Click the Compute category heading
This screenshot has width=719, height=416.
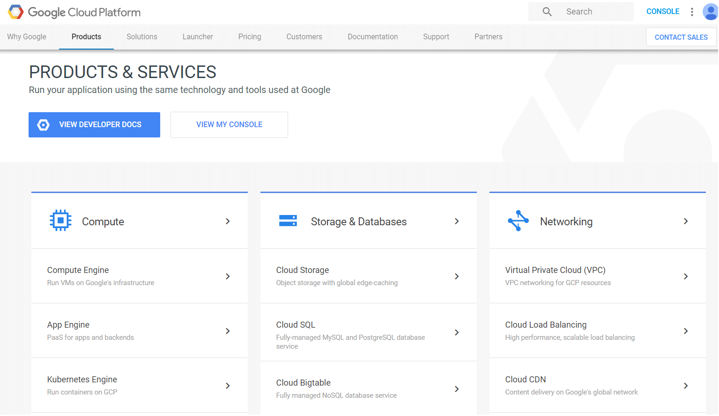click(x=103, y=222)
